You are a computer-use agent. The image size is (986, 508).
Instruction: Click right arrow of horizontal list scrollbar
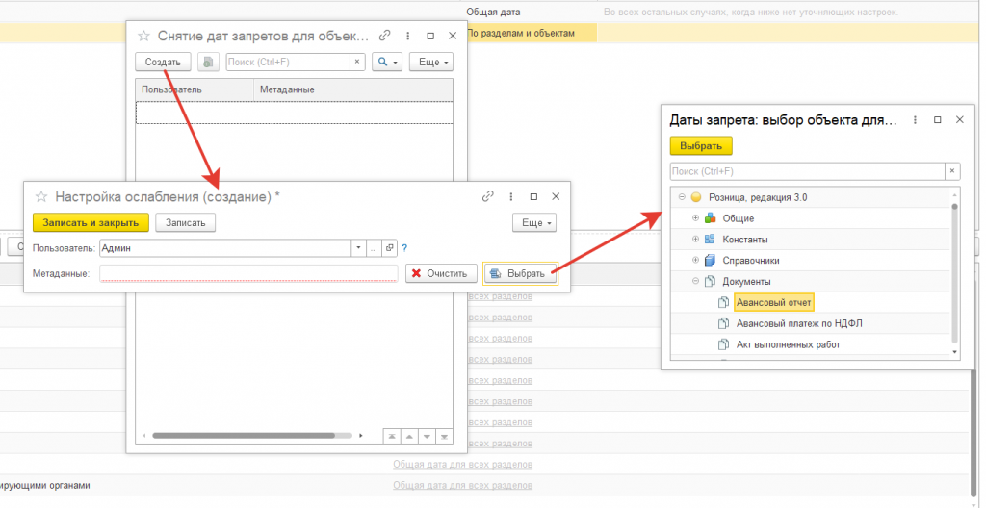click(x=361, y=435)
